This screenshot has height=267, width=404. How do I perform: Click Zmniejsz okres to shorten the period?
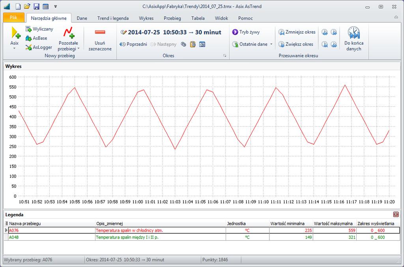click(x=297, y=32)
